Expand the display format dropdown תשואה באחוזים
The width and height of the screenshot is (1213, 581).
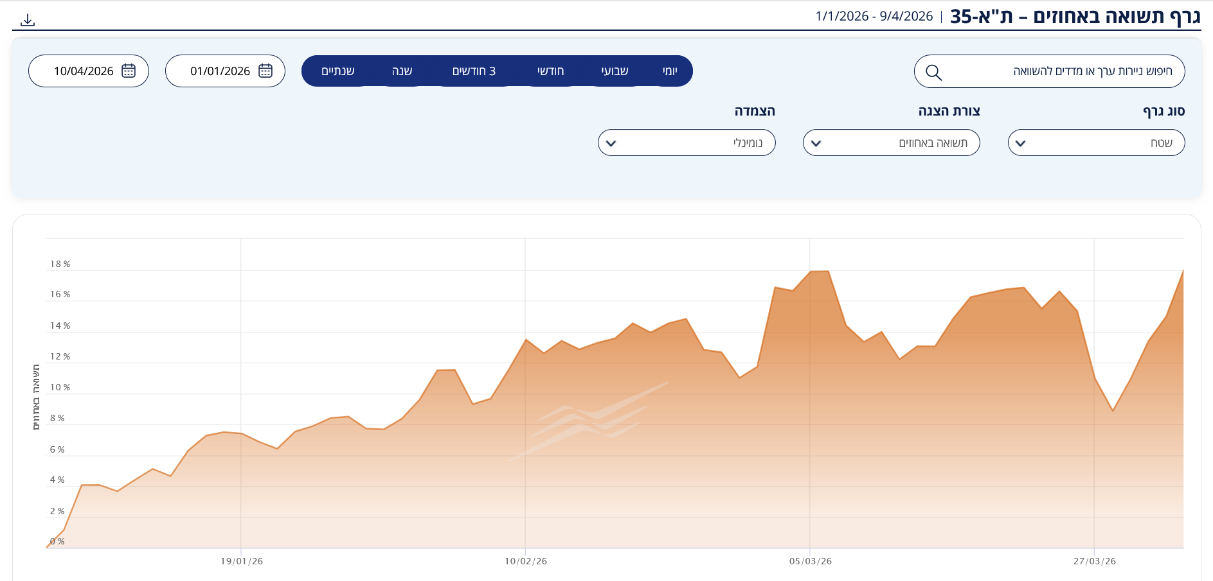(891, 143)
